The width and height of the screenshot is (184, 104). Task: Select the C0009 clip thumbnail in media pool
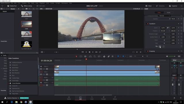[26, 24]
